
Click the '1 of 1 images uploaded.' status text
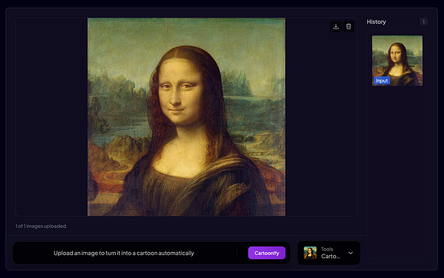tap(41, 226)
